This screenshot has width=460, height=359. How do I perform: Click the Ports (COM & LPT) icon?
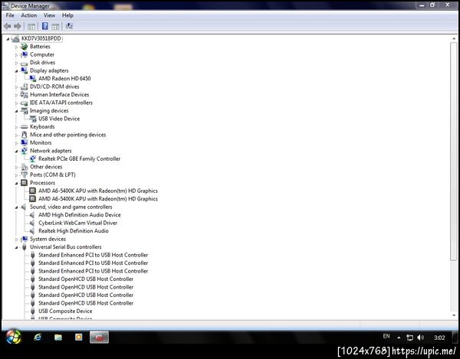coord(25,175)
